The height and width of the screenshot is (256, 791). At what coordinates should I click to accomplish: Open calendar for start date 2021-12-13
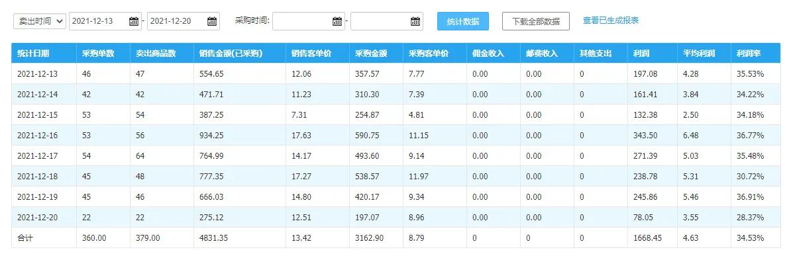pos(134,21)
